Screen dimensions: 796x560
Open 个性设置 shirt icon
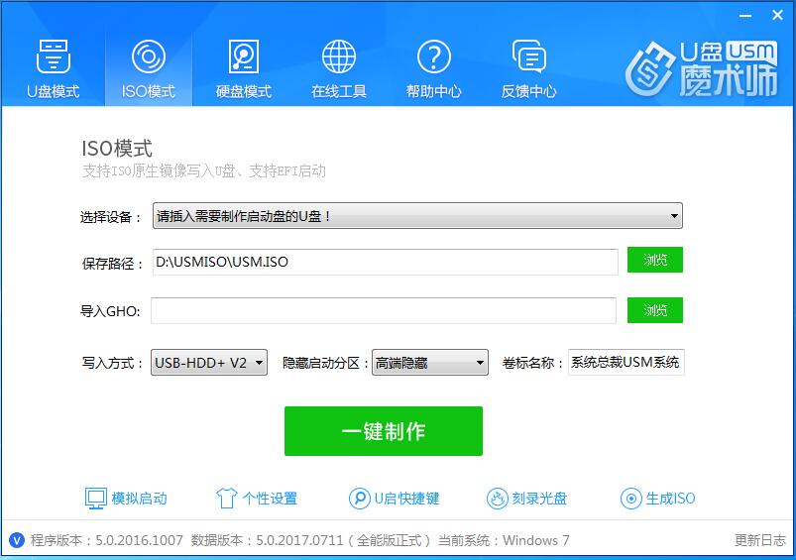(227, 498)
